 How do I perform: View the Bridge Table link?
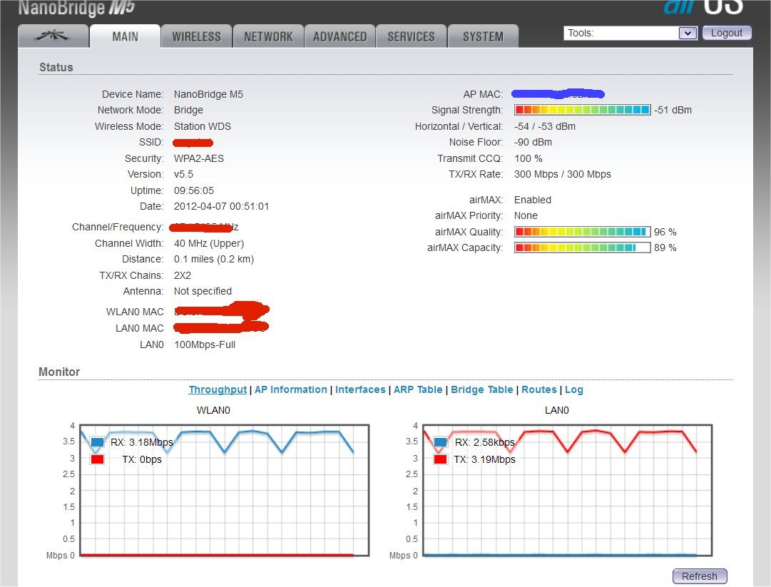coord(482,389)
